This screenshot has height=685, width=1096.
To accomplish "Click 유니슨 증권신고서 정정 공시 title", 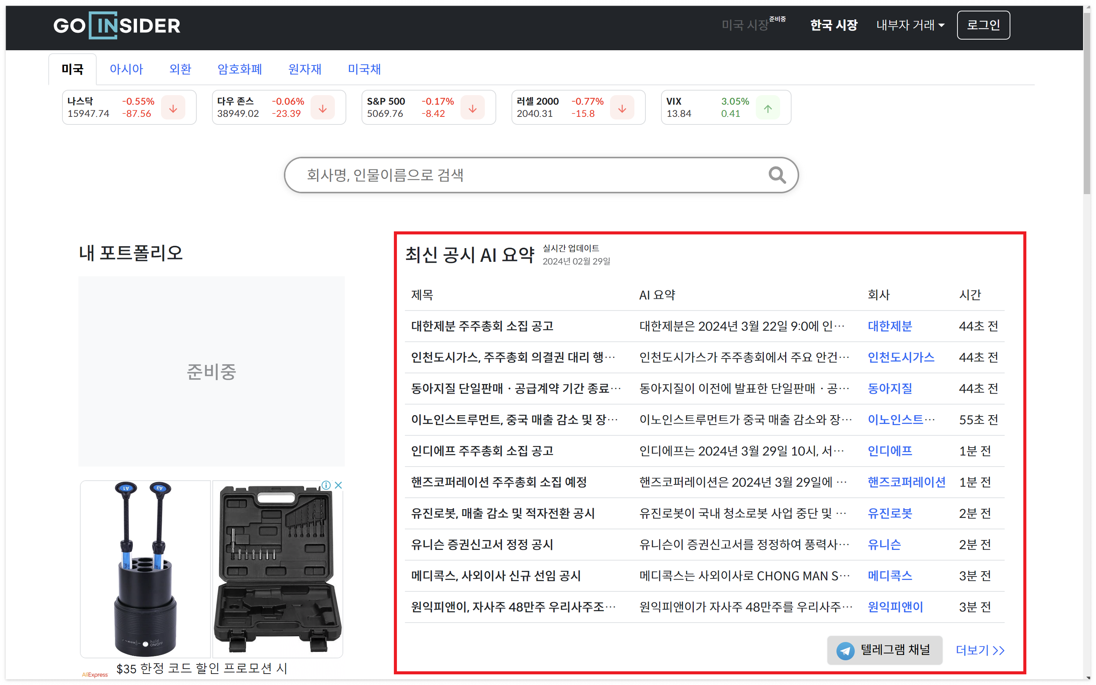I will click(482, 545).
